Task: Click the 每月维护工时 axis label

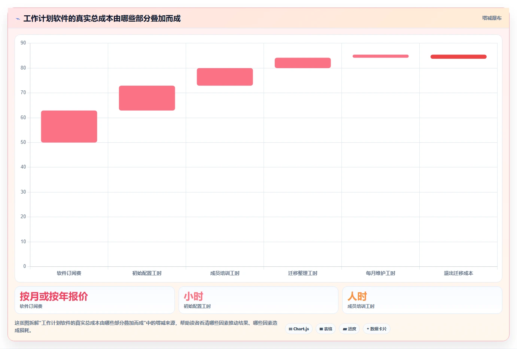Action: point(381,273)
